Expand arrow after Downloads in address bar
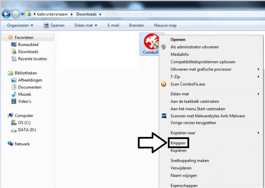The image size is (265, 188). coord(100,14)
